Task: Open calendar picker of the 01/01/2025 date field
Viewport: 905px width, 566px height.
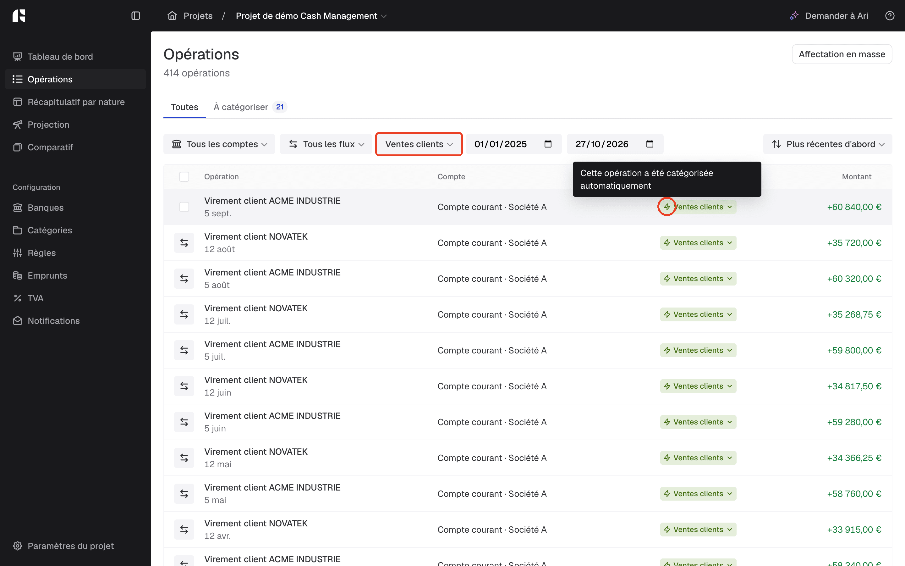Action: pos(548,144)
